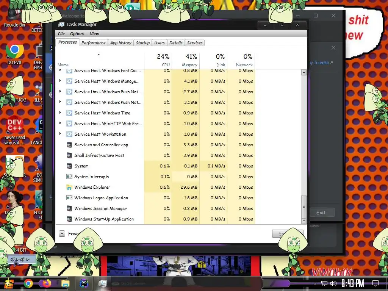Screen dimensions: 388x291
Task: Click the Windows Start-Up Application icon
Action: (x=69, y=219)
